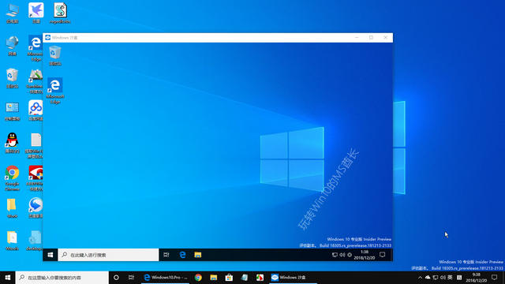Screen dimensions: 505x284
Task: Open File Explorer on host taskbar
Action: [x=214, y=277]
